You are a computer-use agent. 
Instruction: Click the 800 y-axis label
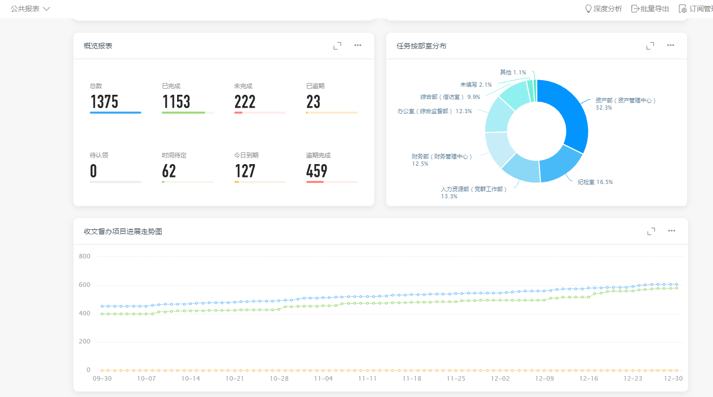[x=85, y=256]
